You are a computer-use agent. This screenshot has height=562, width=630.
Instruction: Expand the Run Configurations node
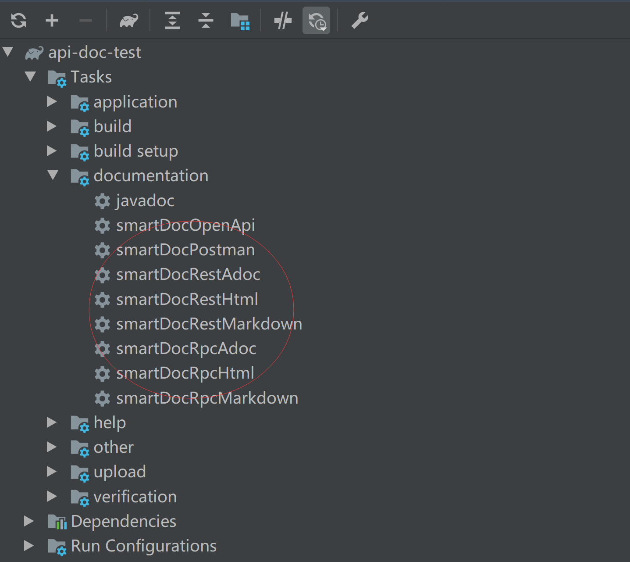[x=29, y=546]
